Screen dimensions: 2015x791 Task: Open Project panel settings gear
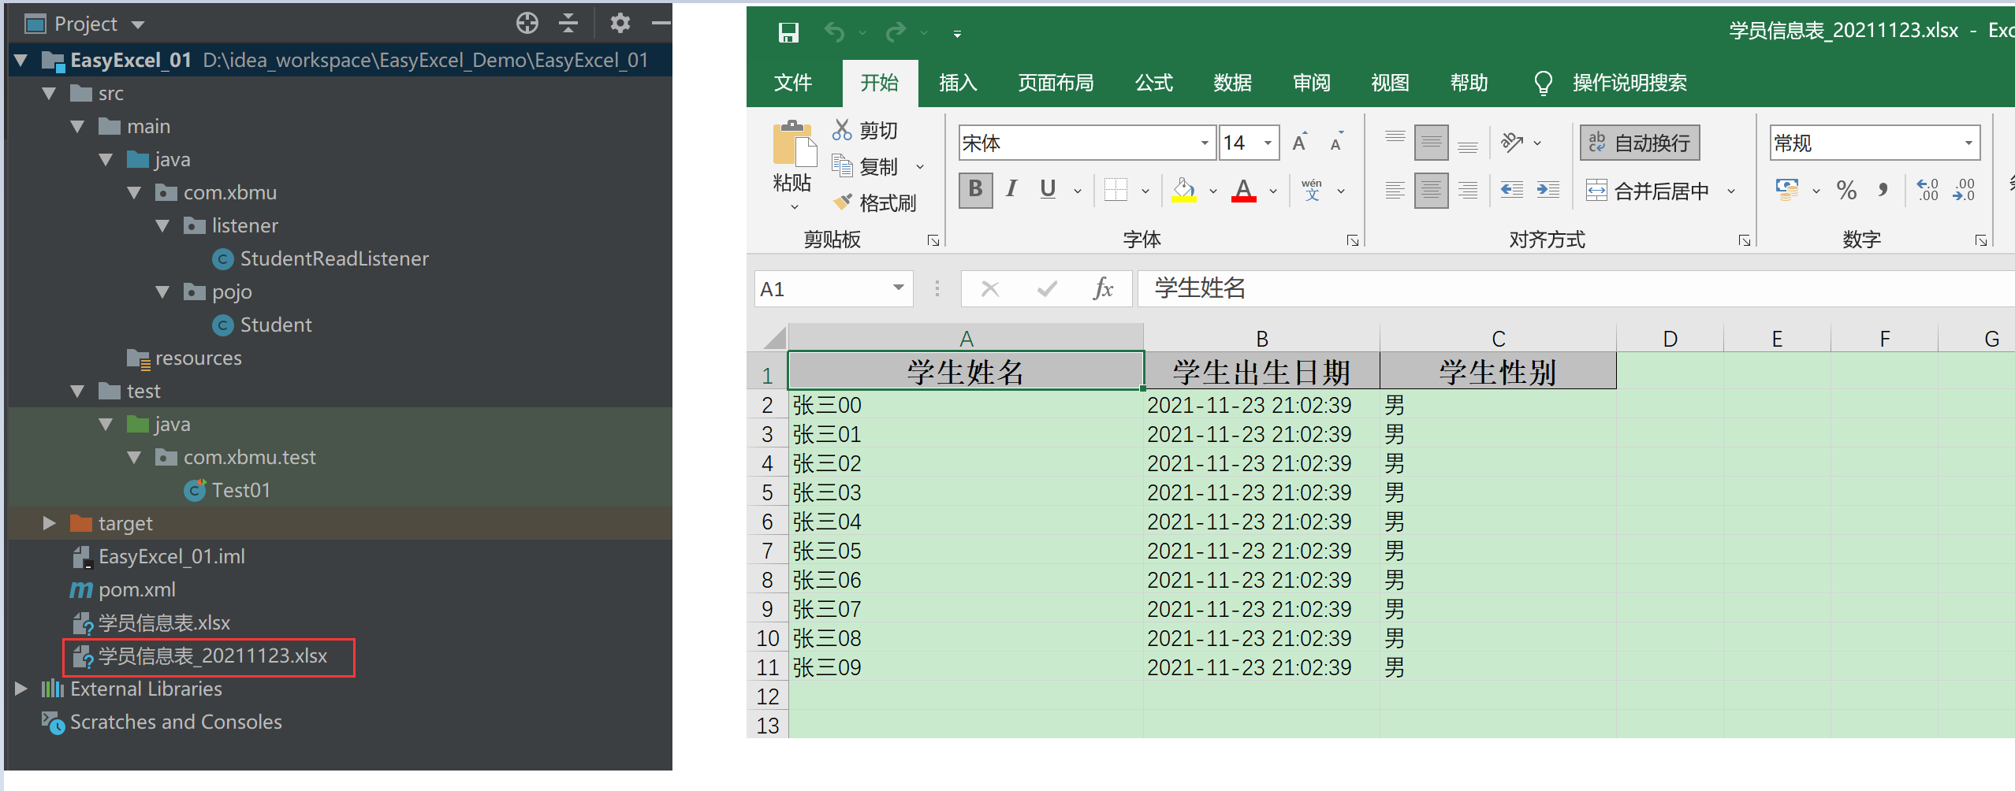tap(620, 23)
